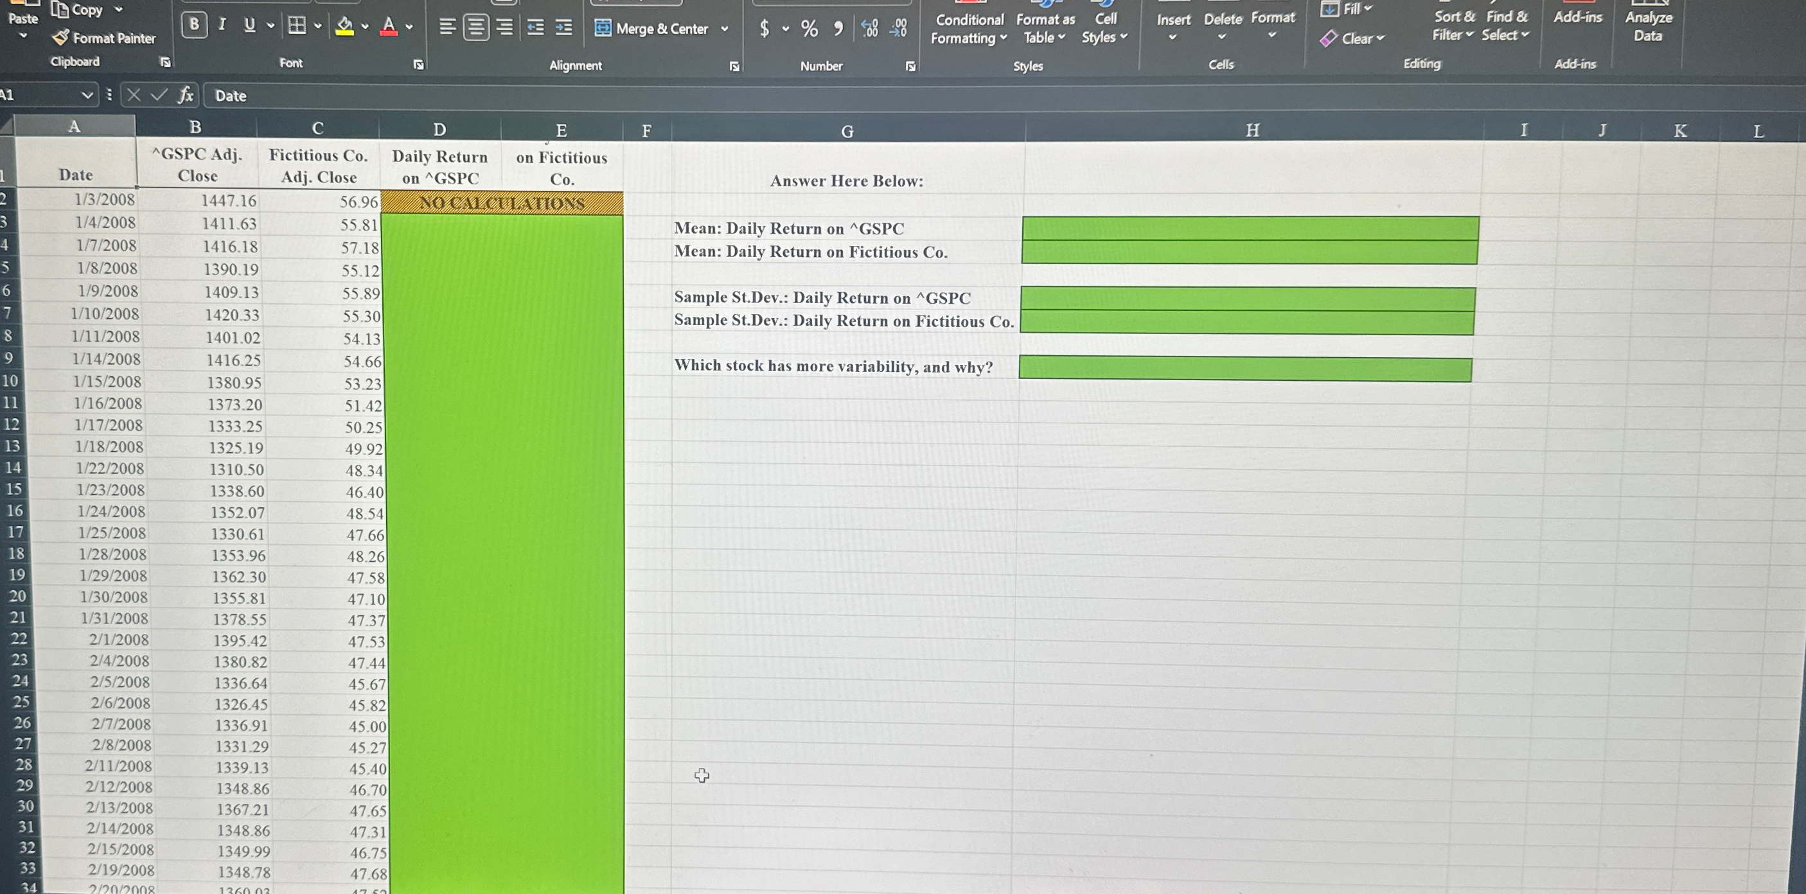Open the Borders dropdown arrow
Image resolution: width=1806 pixels, height=894 pixels.
pyautogui.click(x=317, y=26)
